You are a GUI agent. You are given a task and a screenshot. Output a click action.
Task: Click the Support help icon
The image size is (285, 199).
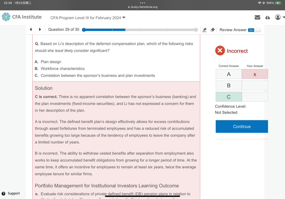click(3, 193)
